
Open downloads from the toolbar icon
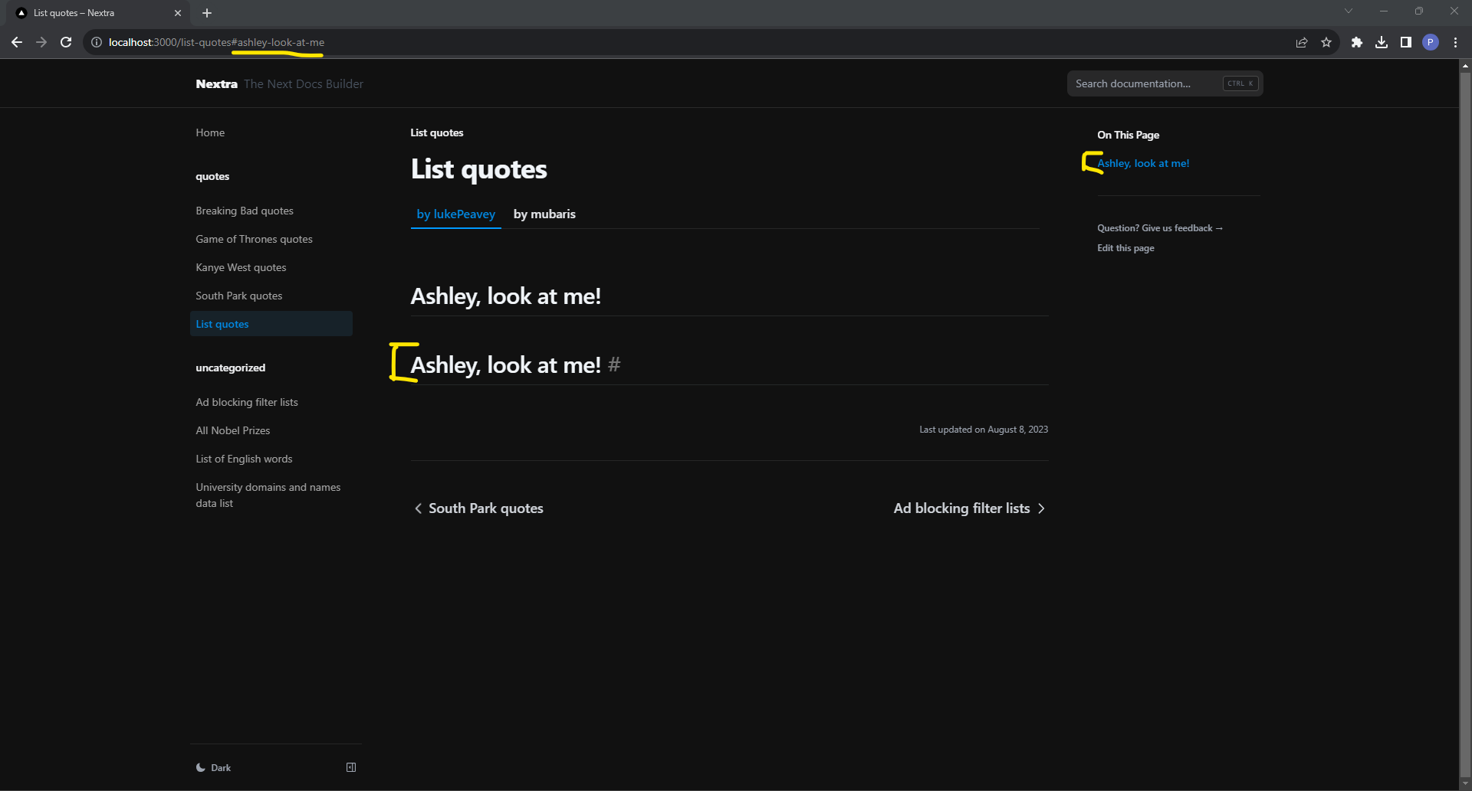(1382, 42)
